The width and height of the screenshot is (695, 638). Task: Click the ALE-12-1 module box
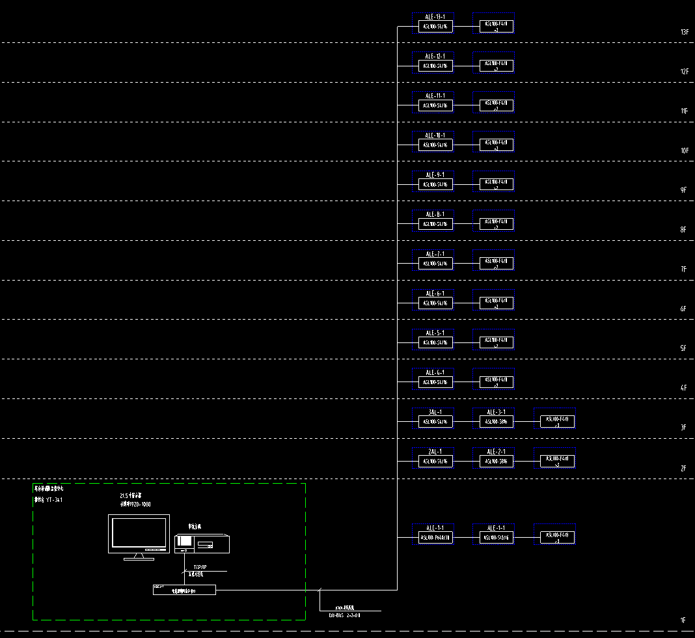(x=435, y=66)
